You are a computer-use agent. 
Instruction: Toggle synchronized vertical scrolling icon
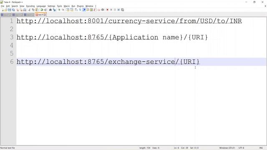tap(68, 10)
